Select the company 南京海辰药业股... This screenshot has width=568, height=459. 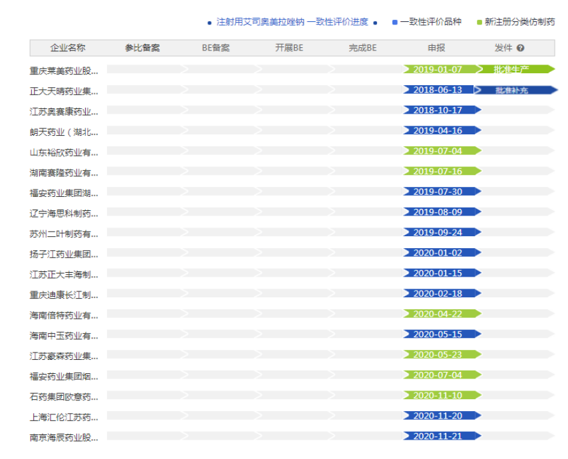[64, 438]
